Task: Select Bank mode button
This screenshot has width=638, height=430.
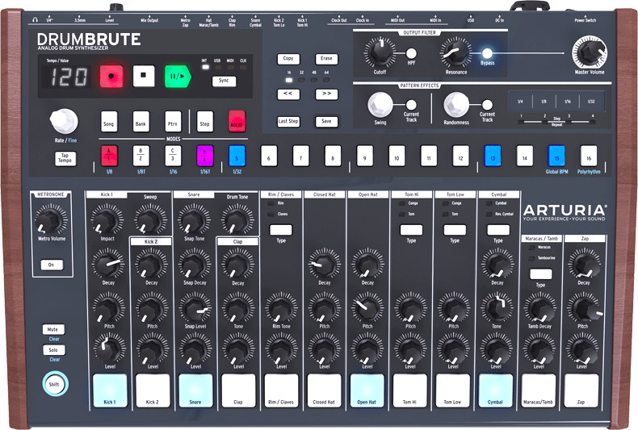Action: 141,122
